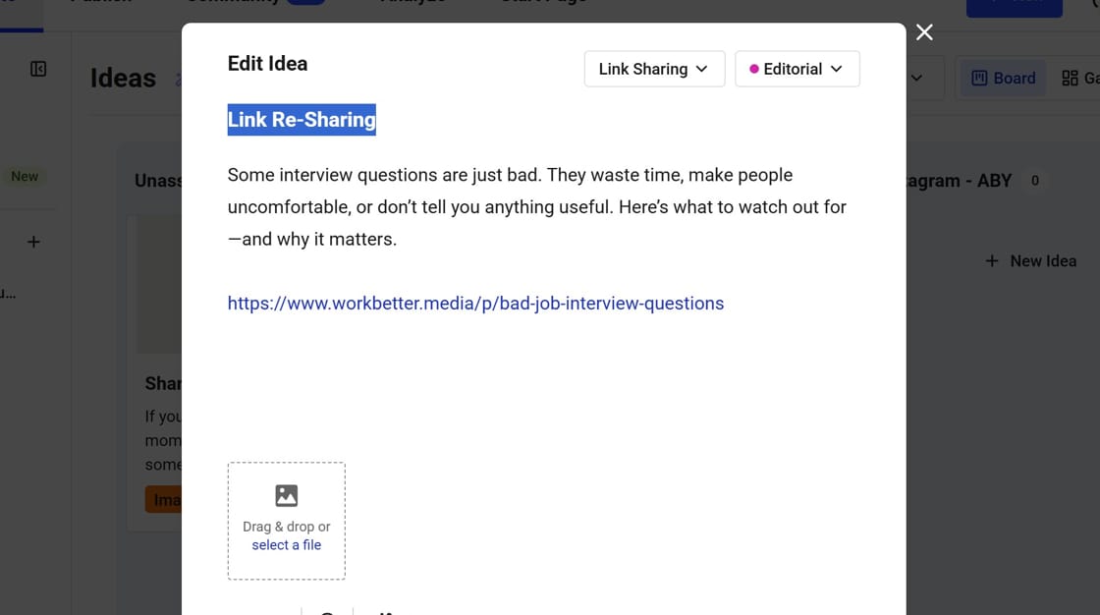Open the Link Sharing dropdown
The width and height of the screenshot is (1100, 615).
point(654,69)
